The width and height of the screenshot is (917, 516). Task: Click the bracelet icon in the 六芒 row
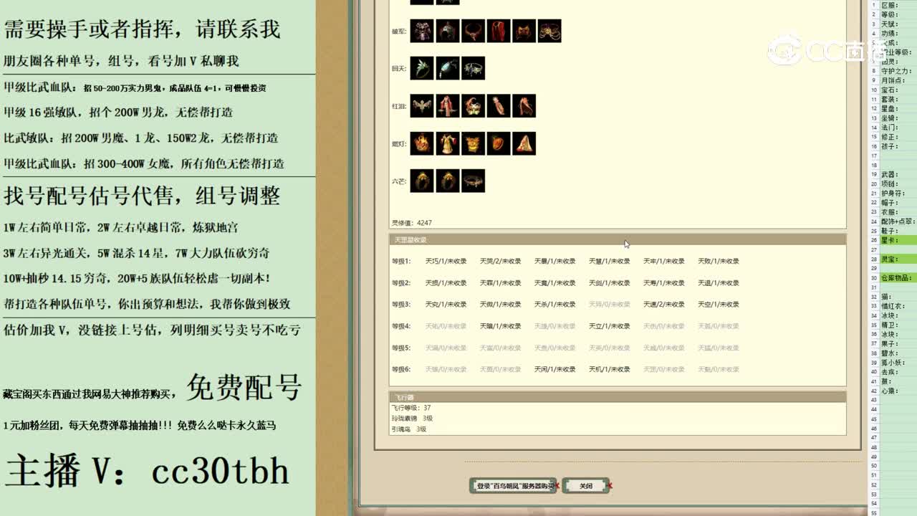[x=473, y=181]
